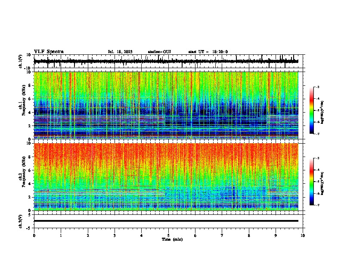This screenshot has width=341, height=264.
Task: Select the ch.1 colorbar log(PSD) label
Action: 322,113
